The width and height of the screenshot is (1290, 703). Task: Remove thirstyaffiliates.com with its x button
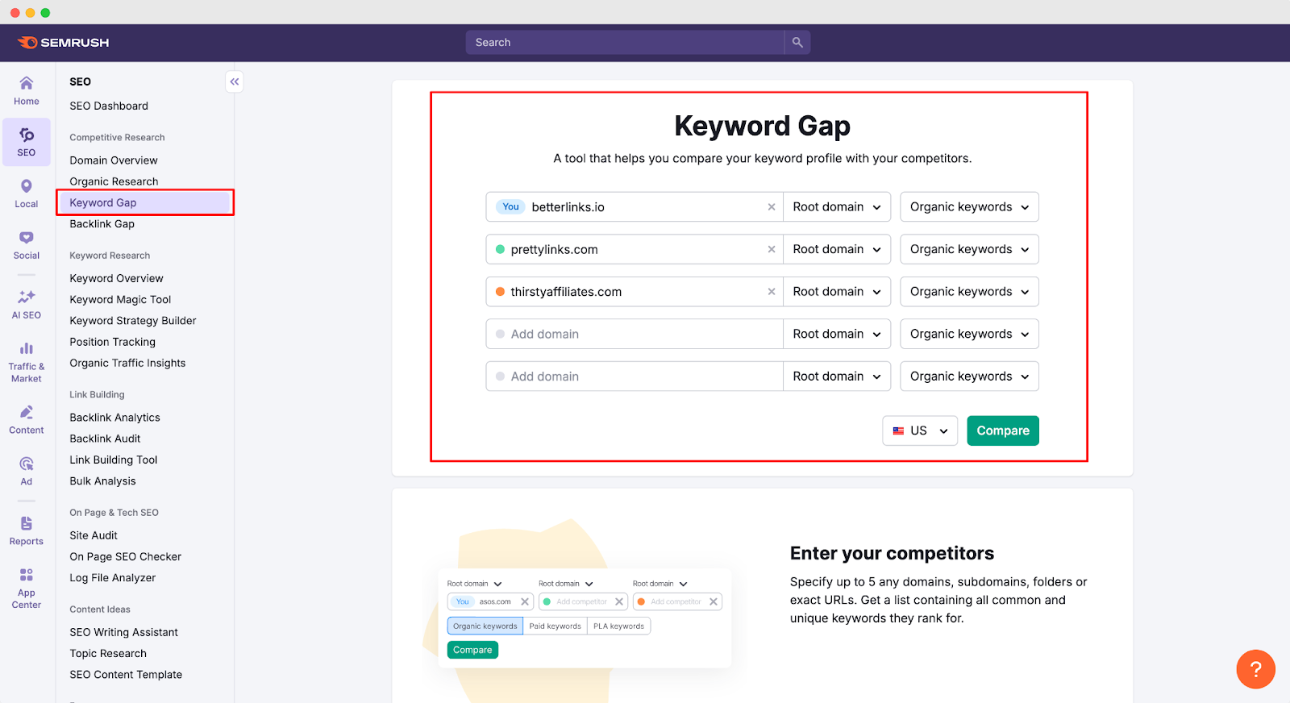(771, 291)
